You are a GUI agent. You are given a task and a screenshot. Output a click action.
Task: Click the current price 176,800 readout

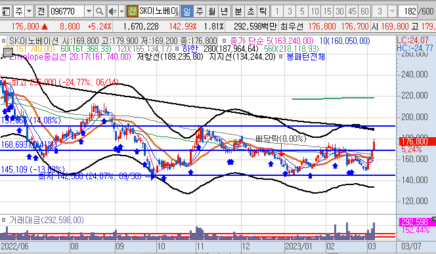tap(26, 27)
